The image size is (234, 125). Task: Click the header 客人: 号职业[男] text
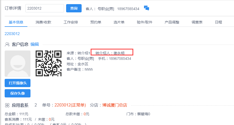click(x=100, y=9)
